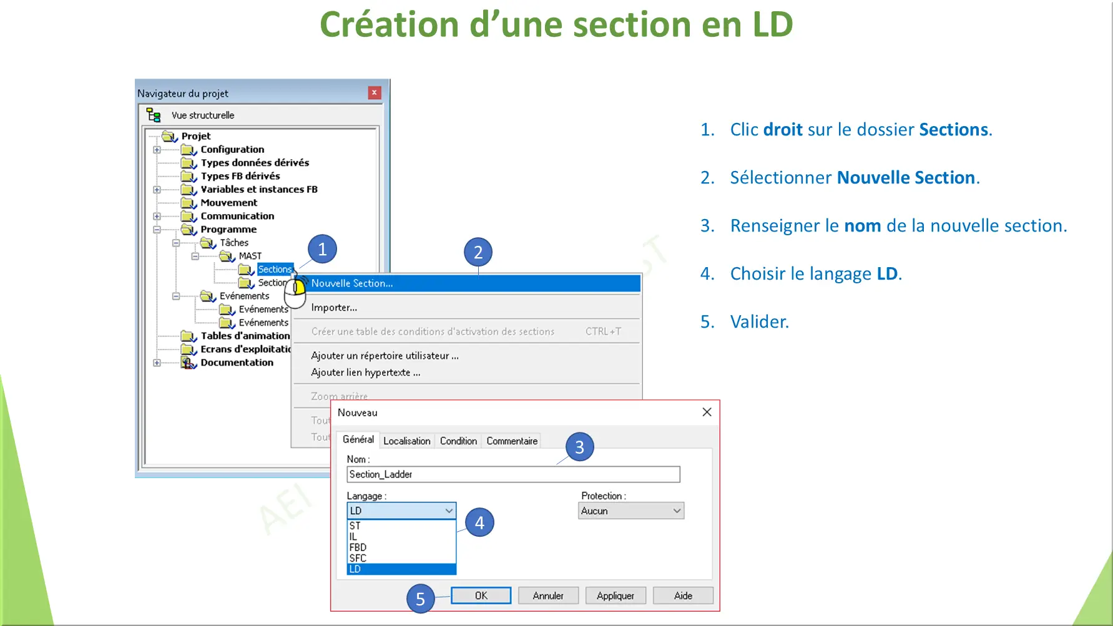Viewport: 1113px width, 626px height.
Task: Collapse the Programme tree node
Action: [156, 229]
